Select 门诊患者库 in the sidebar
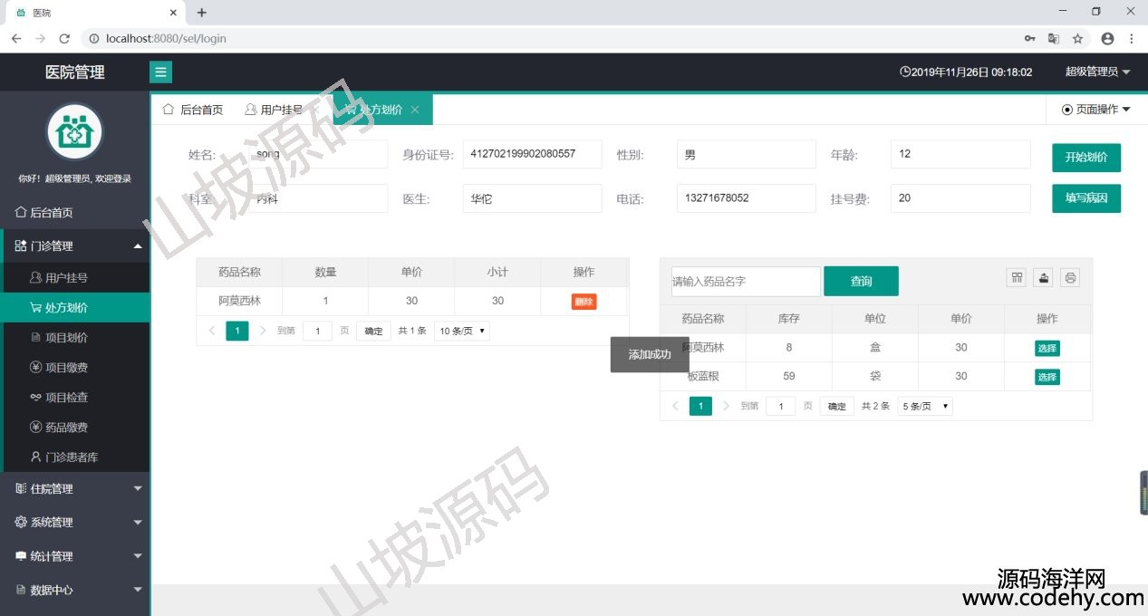Screen dimensions: 1148x616 point(74,457)
